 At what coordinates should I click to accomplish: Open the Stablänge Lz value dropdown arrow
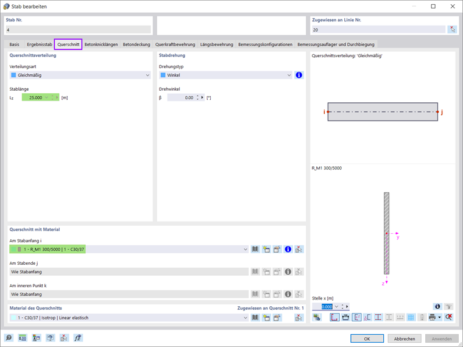pyautogui.click(x=46, y=97)
